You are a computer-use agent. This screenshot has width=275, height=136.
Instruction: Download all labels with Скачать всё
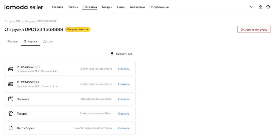point(121,54)
